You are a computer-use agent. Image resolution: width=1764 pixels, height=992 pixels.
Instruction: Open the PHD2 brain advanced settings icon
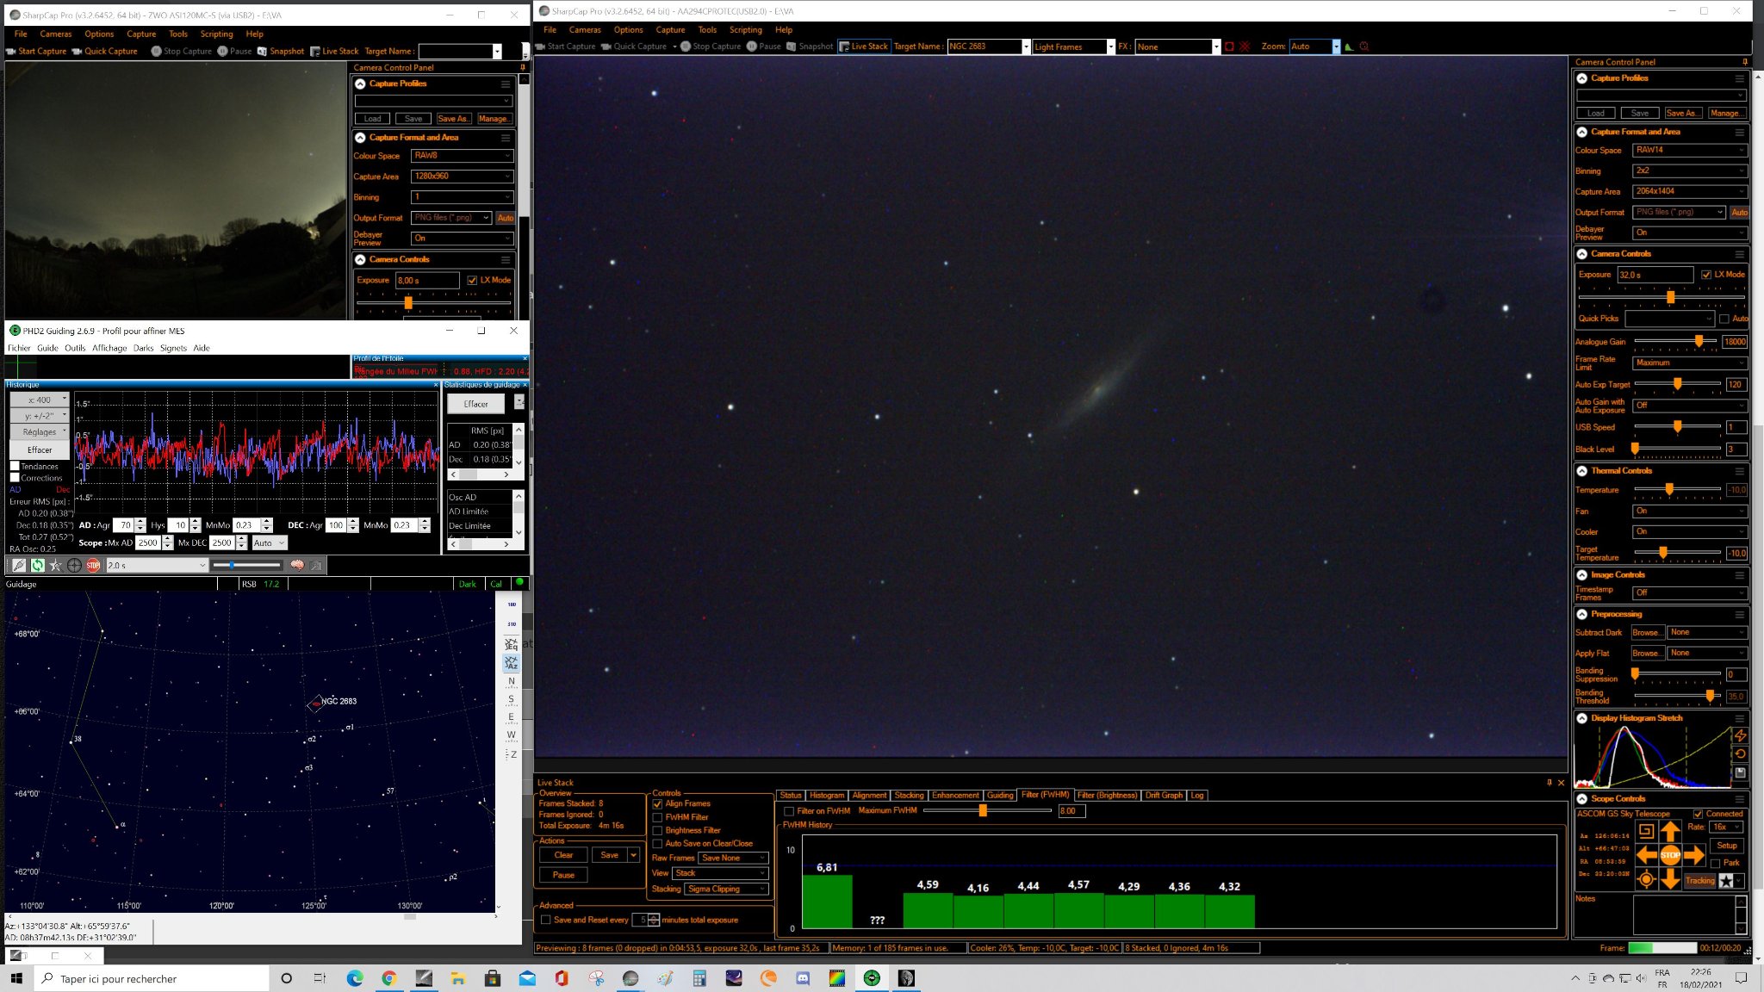click(x=297, y=566)
